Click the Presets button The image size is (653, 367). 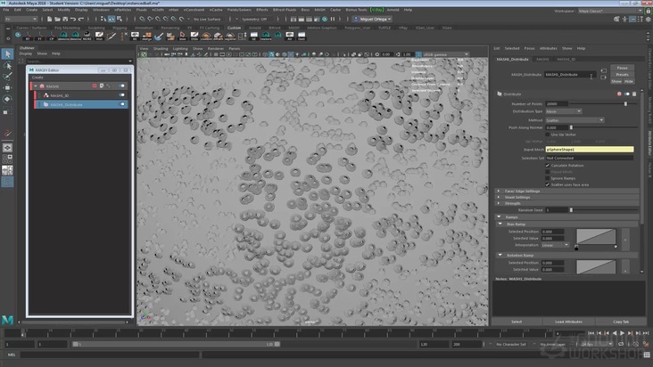coord(622,75)
